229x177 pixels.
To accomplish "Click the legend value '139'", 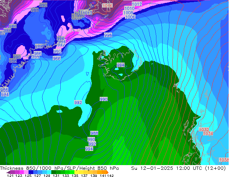I will 94,176.
